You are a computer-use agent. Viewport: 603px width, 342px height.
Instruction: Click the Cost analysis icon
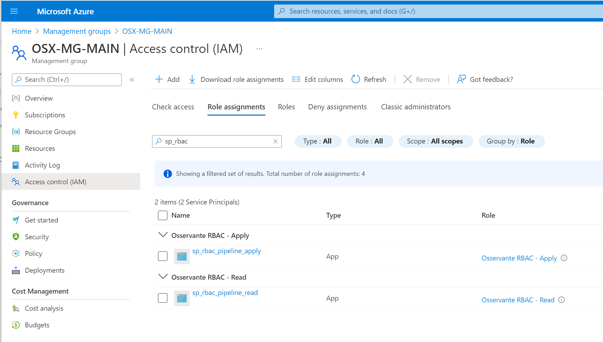16,308
